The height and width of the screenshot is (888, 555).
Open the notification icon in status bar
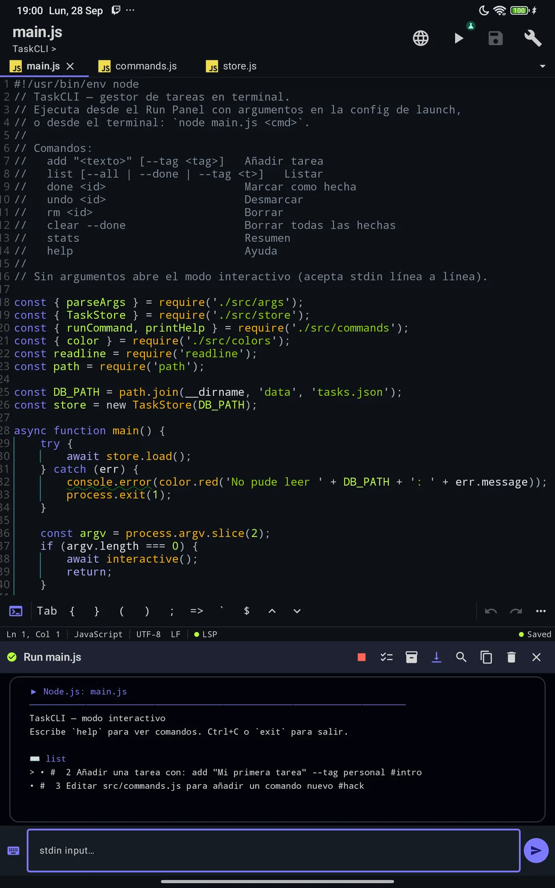click(116, 10)
